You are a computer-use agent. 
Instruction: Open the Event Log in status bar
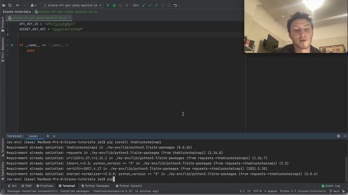tap(331, 186)
